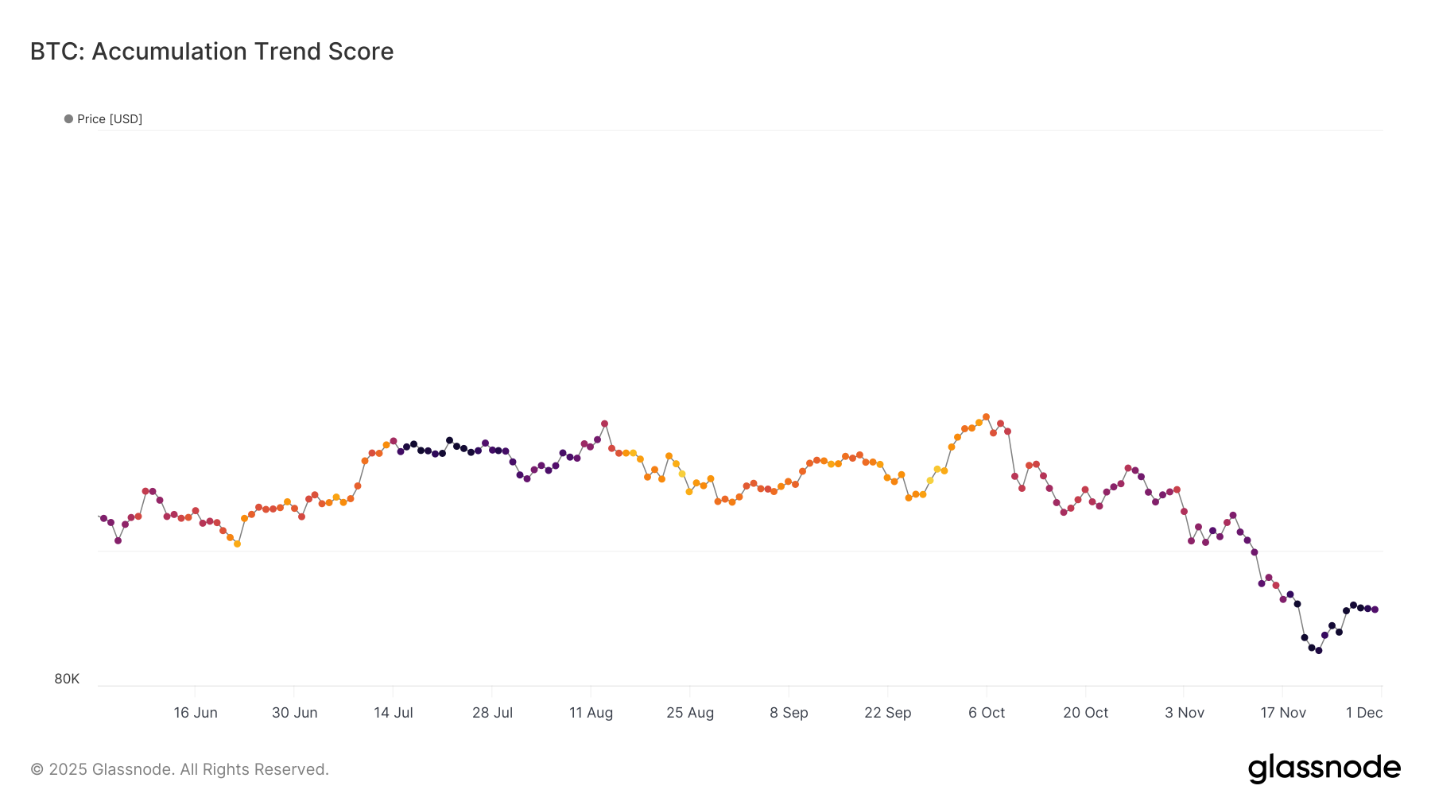Click the highest price point near 6 Oct
Viewport: 1431px width, 805px height.
click(x=986, y=417)
